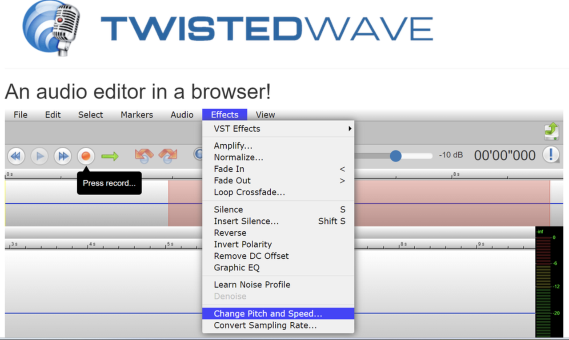
Task: Open the Markers menu
Action: pos(136,115)
